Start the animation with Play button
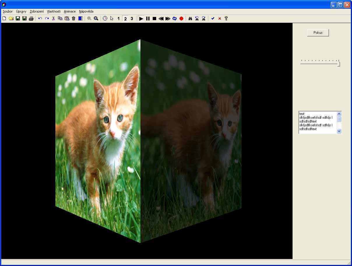 (x=141, y=18)
